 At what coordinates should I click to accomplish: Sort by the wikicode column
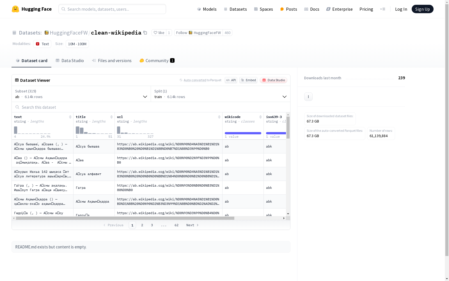260,117
